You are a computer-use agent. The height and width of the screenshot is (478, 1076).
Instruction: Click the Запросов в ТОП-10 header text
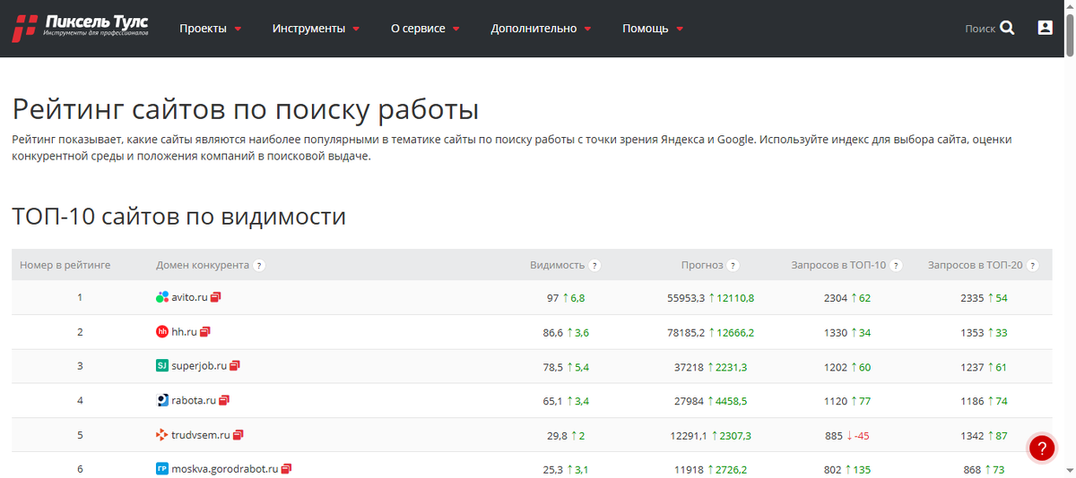pos(838,265)
